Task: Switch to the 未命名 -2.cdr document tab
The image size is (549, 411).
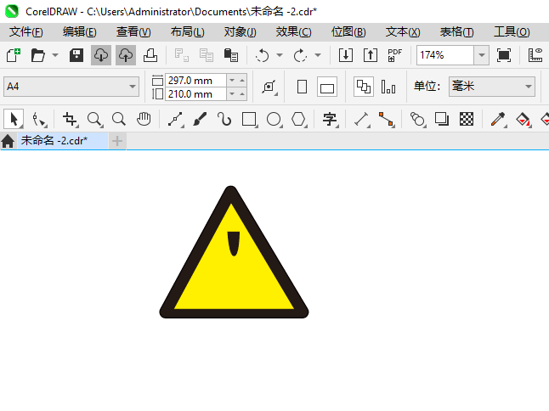Action: [x=63, y=141]
